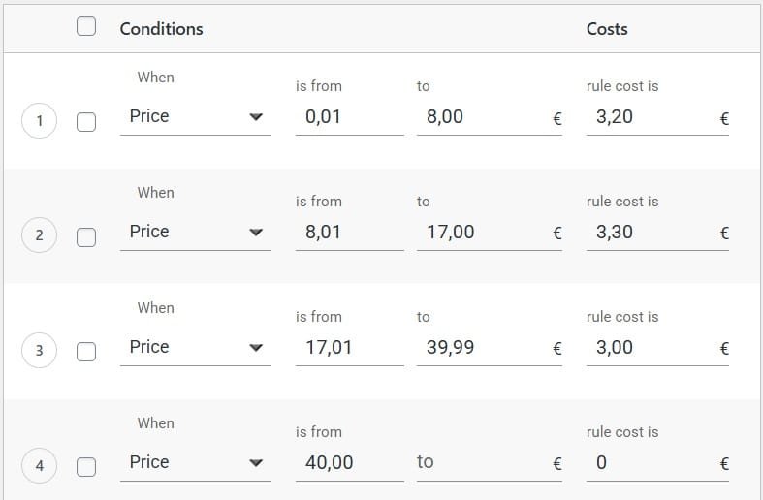763x500 pixels.
Task: Click the 'is from' field showing 0,01
Action: 348,117
